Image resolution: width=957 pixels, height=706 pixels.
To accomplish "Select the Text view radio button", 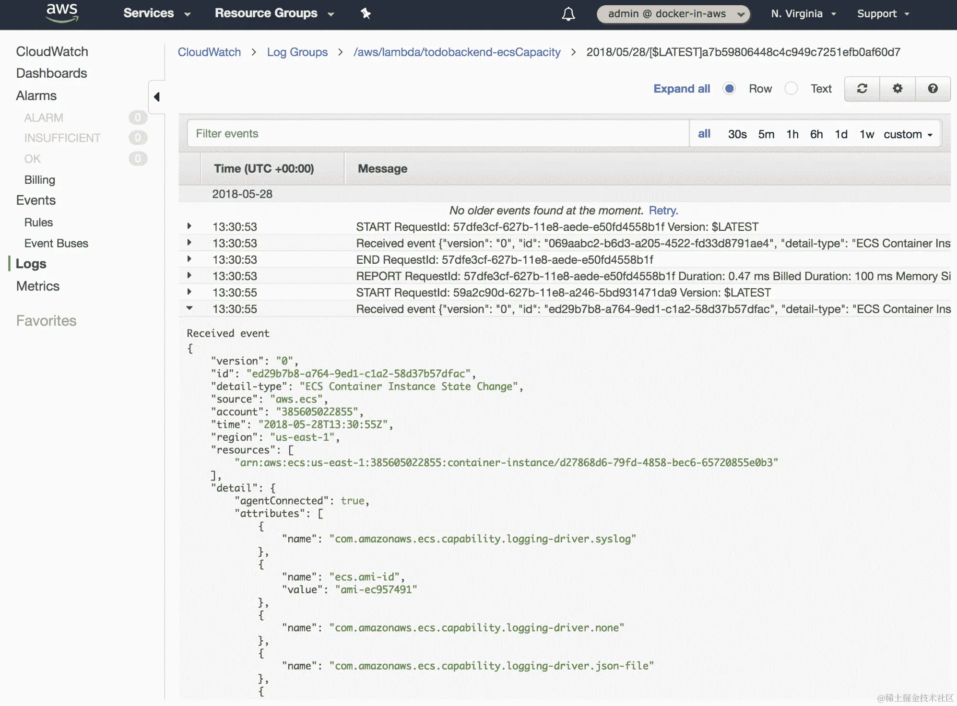I will tap(791, 89).
